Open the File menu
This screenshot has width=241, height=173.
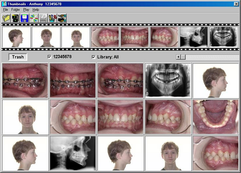tap(6, 10)
